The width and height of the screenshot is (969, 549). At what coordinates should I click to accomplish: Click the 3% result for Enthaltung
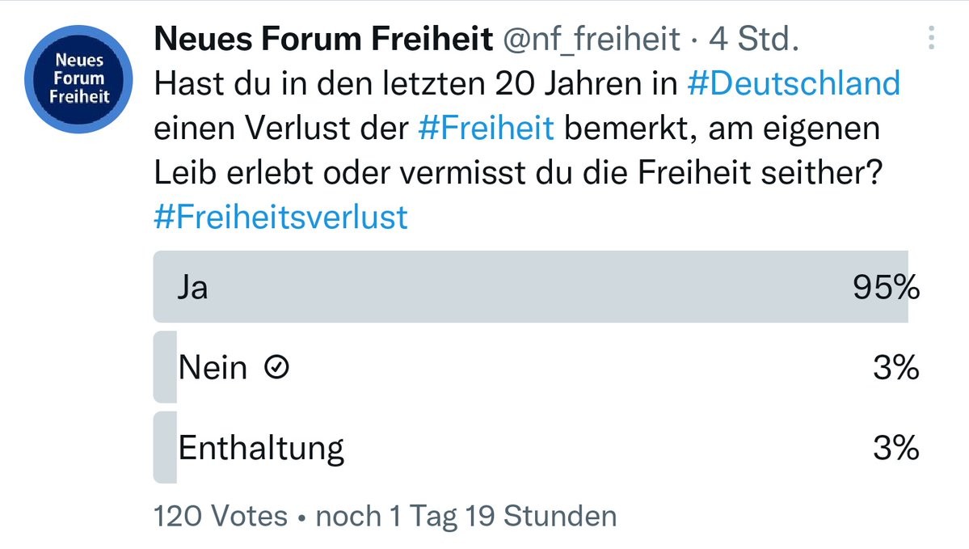[x=895, y=447]
